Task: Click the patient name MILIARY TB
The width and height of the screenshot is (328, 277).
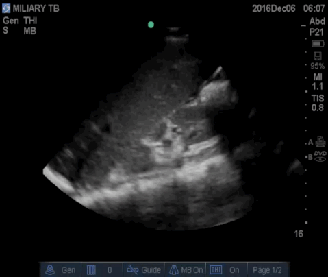Action: point(36,9)
